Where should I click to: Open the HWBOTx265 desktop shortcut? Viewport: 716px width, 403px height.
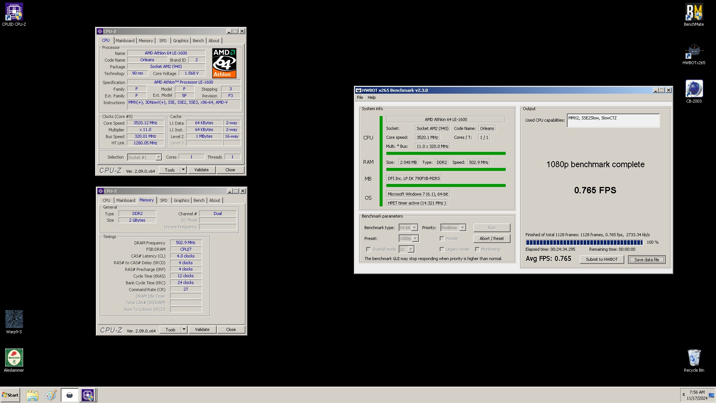(694, 54)
